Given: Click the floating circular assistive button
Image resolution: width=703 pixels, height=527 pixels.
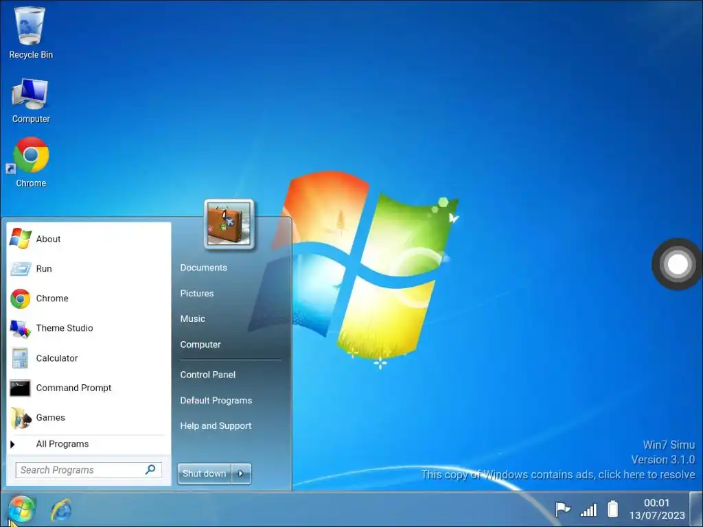Looking at the screenshot, I should (677, 264).
